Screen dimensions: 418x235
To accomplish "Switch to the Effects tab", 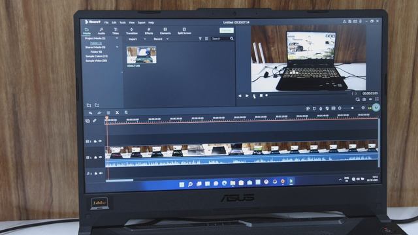I will tap(149, 31).
